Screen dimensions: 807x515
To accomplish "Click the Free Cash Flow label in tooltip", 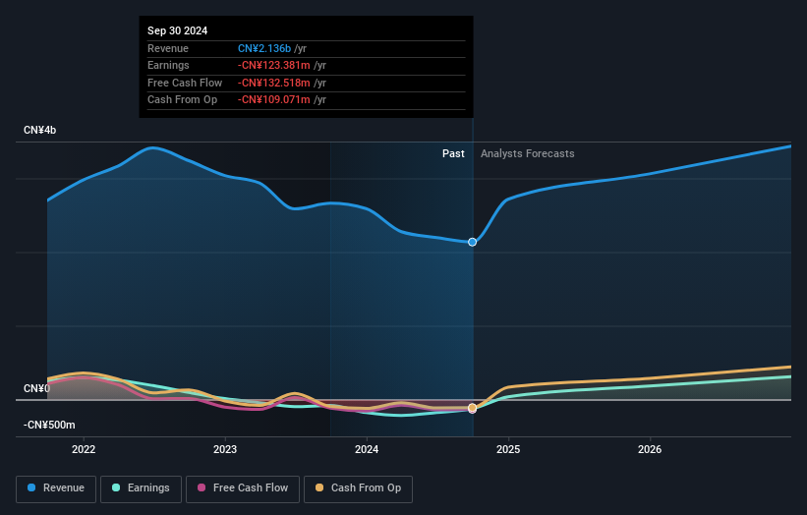I will tap(185, 83).
